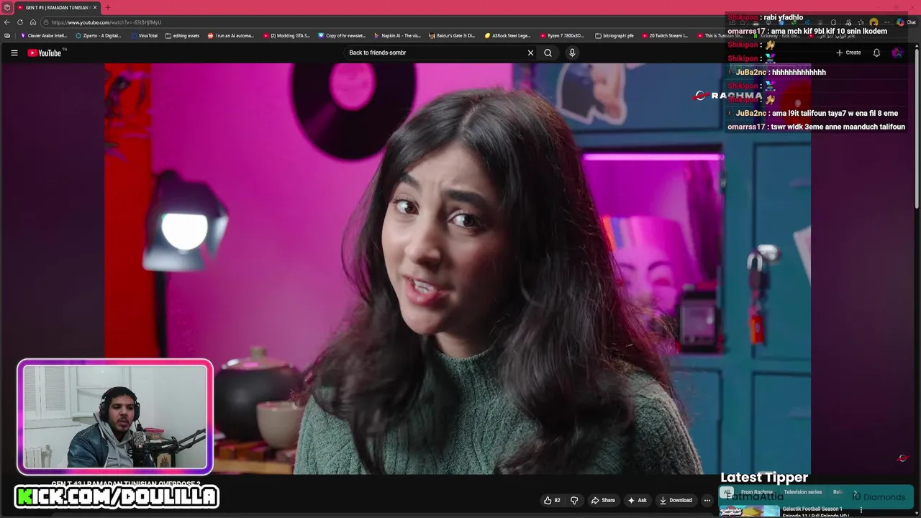This screenshot has height=518, width=921.
Task: Open VirusTotal bookmark
Action: [x=143, y=35]
